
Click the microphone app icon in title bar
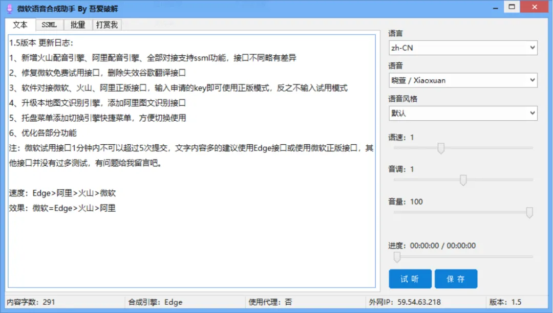click(10, 9)
